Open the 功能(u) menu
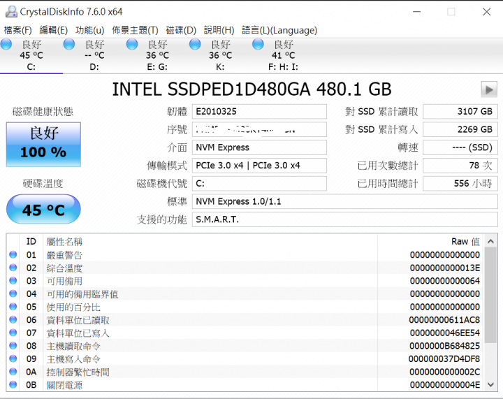This screenshot has height=399, width=503. click(90, 30)
